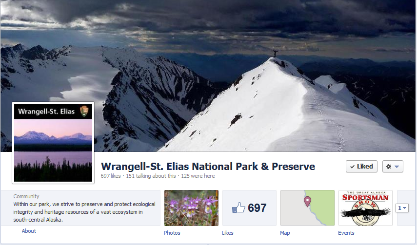Click the 151 talking about this text
Viewport: 417px width, 245px height.
pyautogui.click(x=151, y=176)
